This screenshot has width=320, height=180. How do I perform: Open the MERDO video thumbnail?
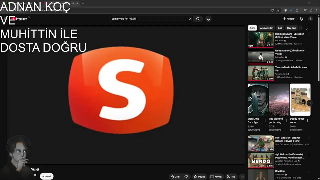pyautogui.click(x=261, y=160)
